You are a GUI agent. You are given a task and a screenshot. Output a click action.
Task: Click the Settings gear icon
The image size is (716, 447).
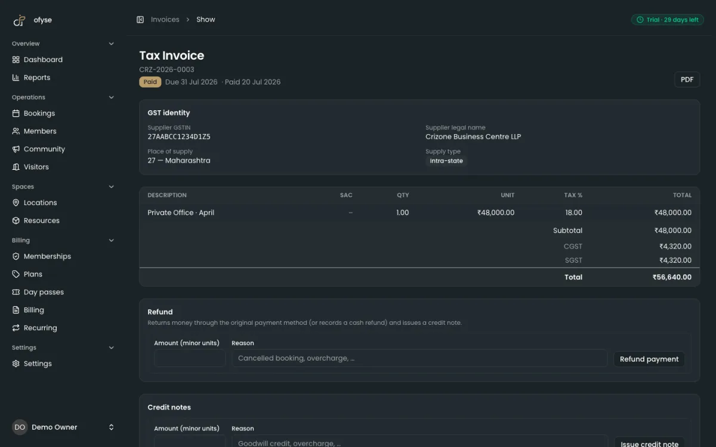pyautogui.click(x=16, y=364)
